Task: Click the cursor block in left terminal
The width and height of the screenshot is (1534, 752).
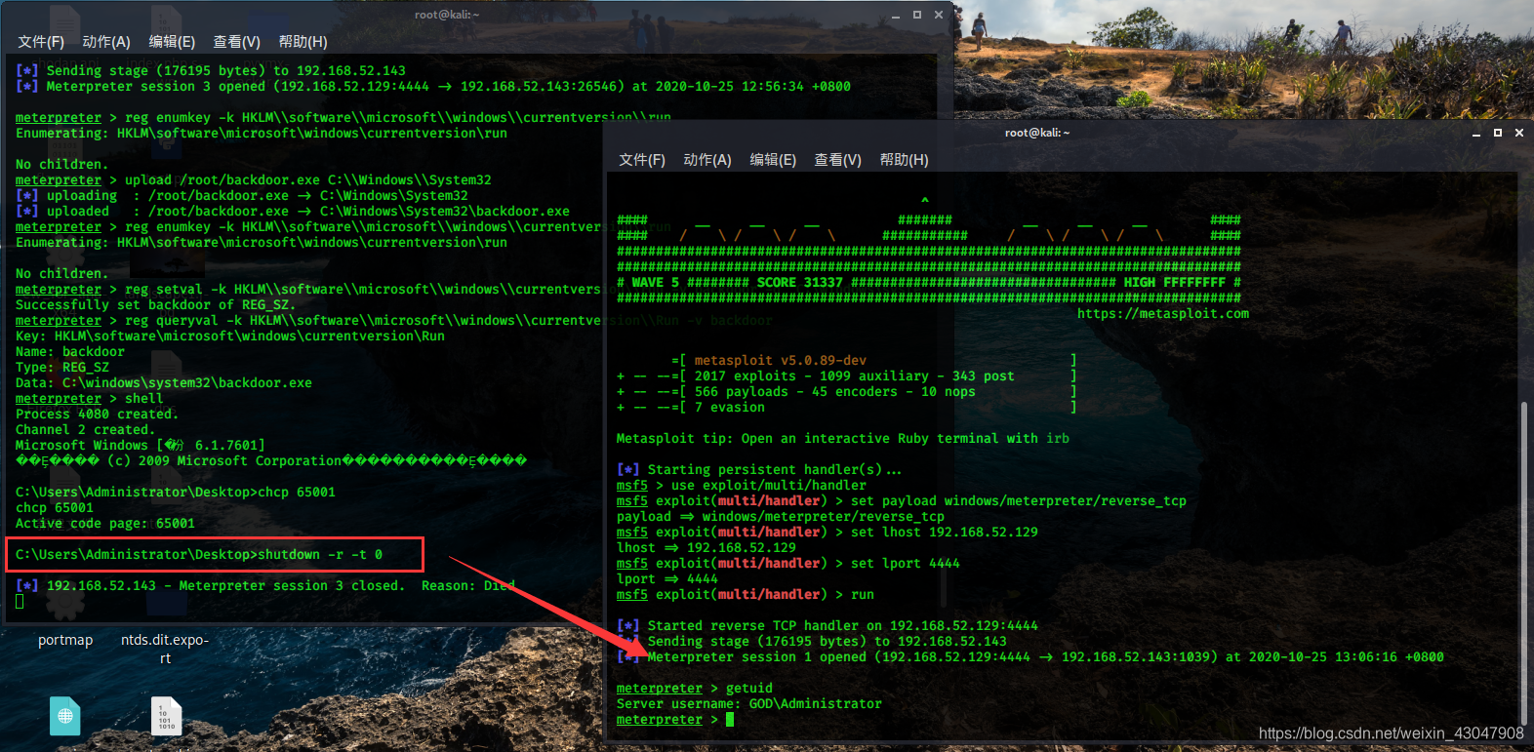Action: [20, 601]
